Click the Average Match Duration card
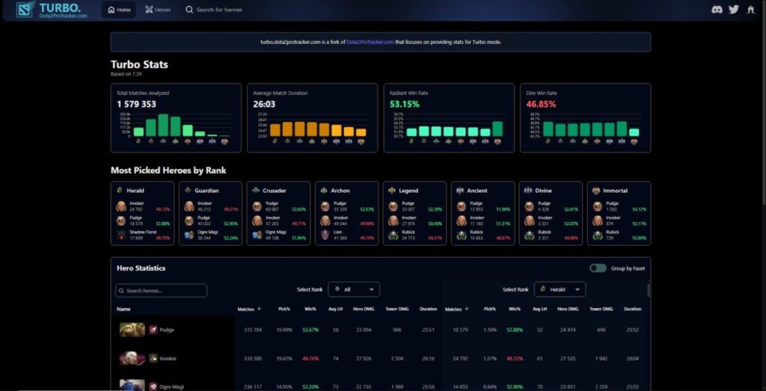 pos(312,117)
